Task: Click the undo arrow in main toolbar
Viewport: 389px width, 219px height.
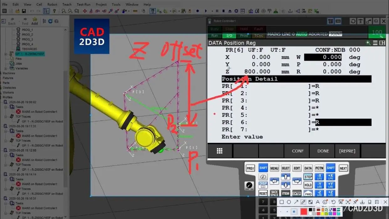Action: point(32,11)
